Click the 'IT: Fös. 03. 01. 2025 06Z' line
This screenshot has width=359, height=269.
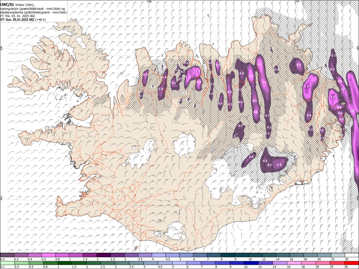click(18, 16)
